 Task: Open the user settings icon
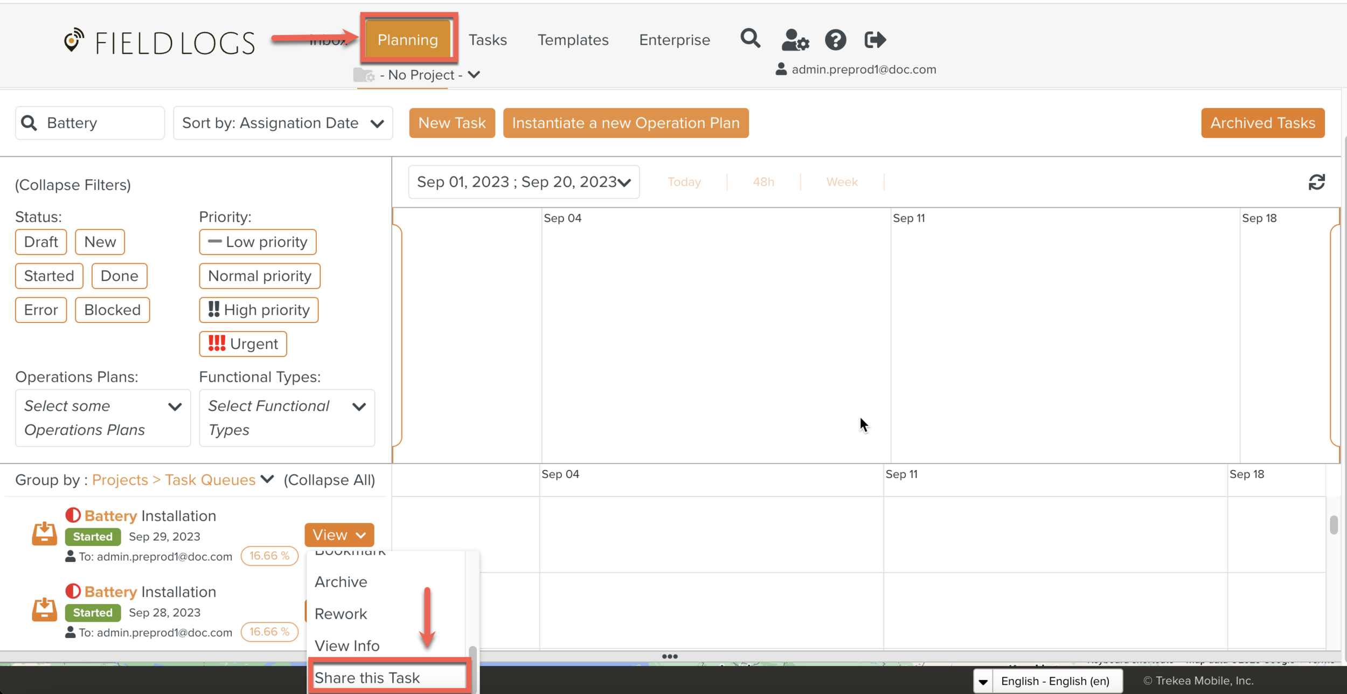(x=795, y=40)
